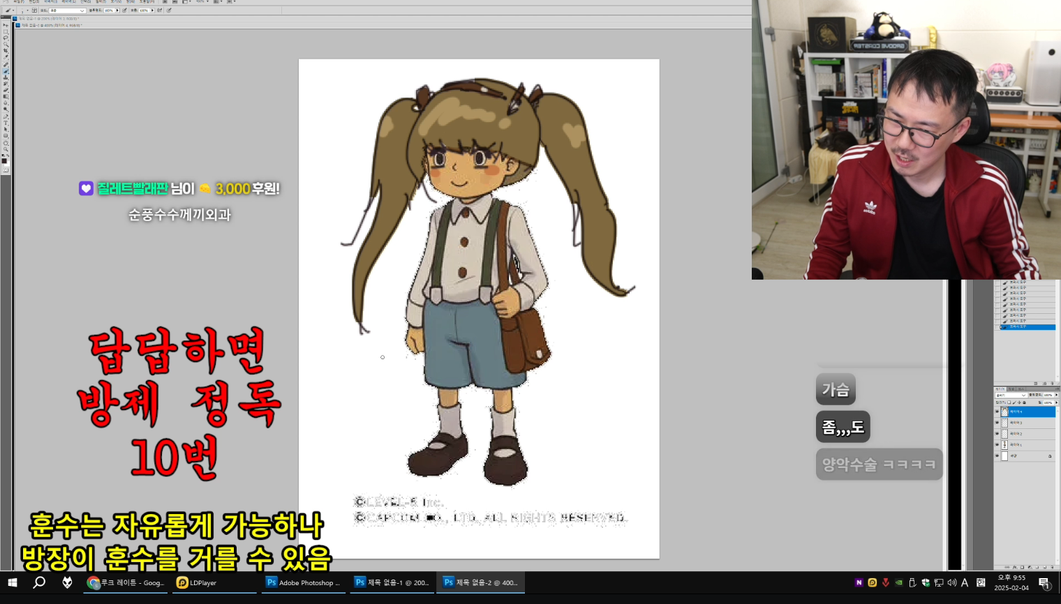This screenshot has height=604, width=1061.
Task: Open the brush panel toggle icon
Action: [34, 10]
